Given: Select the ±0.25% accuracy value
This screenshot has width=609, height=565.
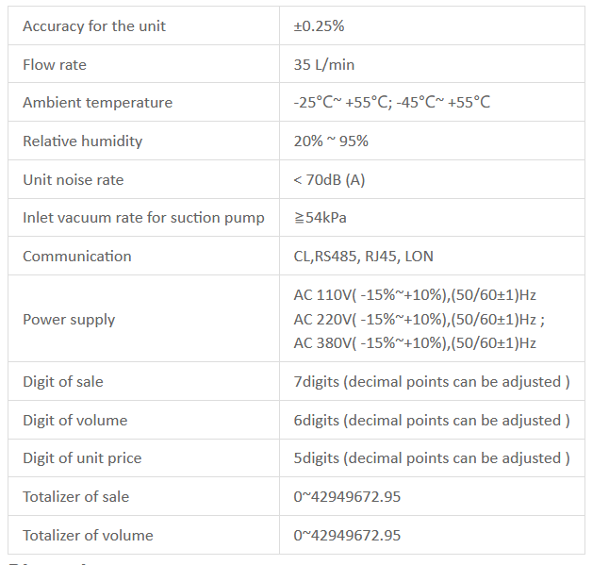Looking at the screenshot, I should (x=319, y=26).
